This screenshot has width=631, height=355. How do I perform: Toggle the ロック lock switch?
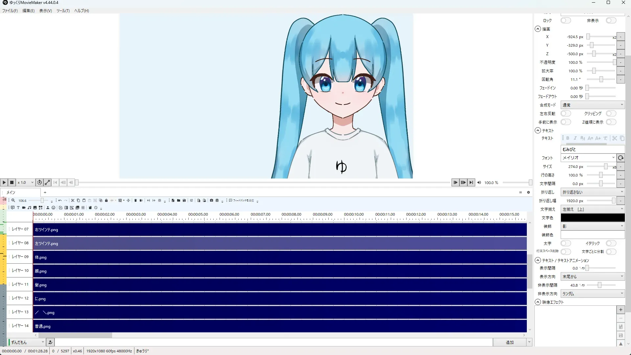[x=565, y=20]
